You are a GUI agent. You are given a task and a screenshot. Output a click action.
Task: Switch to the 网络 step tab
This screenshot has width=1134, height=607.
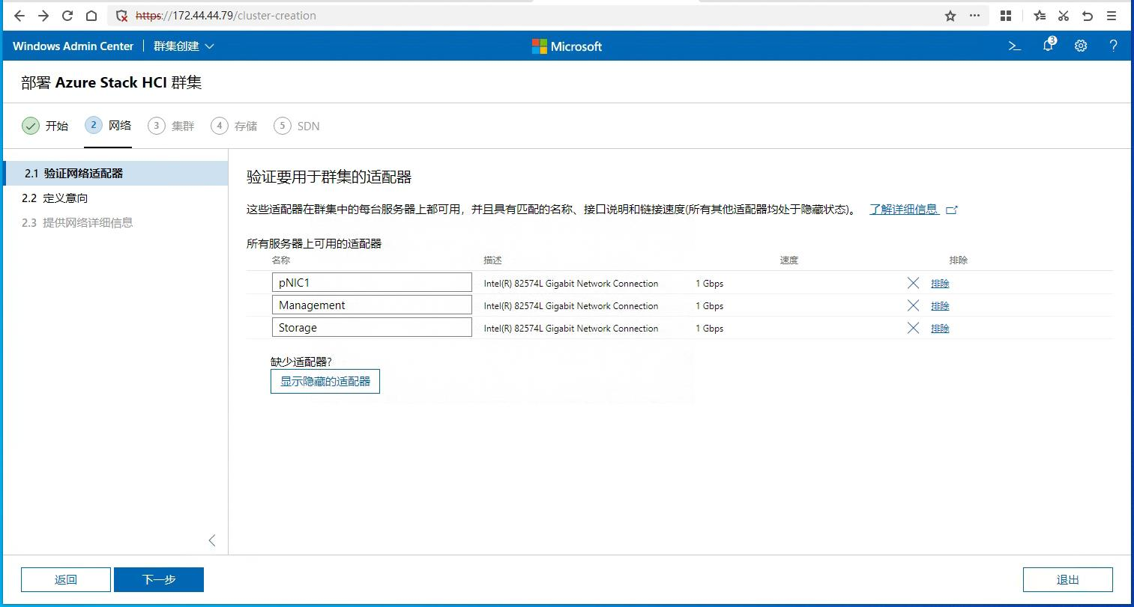click(x=109, y=126)
